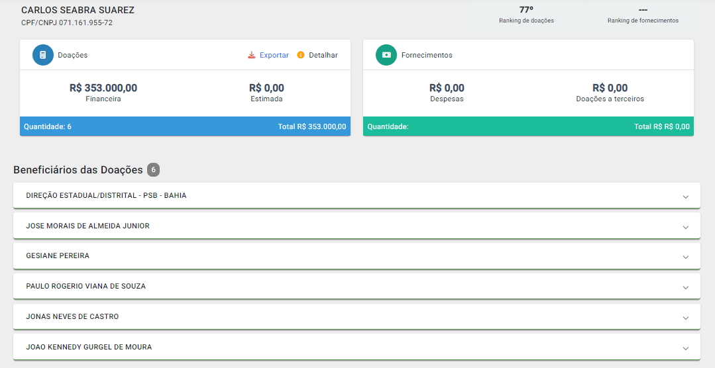Click Quantidade: 6 in blue bar
Screen dimensions: 715x368
(x=48, y=126)
